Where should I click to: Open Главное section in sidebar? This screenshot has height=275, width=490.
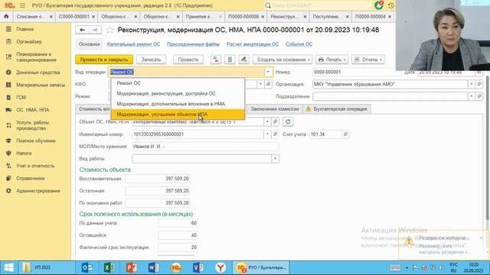click(x=25, y=29)
